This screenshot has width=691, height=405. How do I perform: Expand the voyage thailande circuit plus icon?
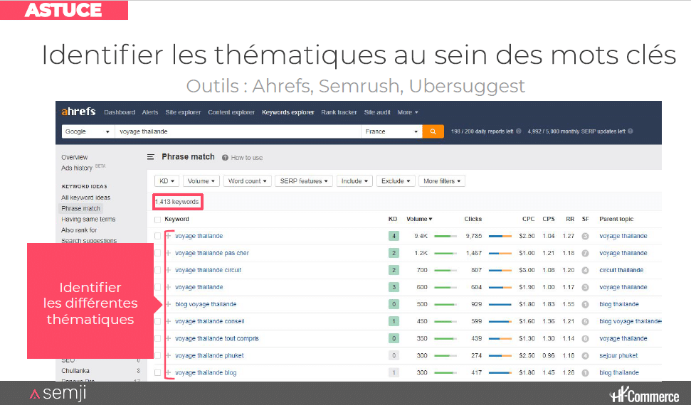169,270
